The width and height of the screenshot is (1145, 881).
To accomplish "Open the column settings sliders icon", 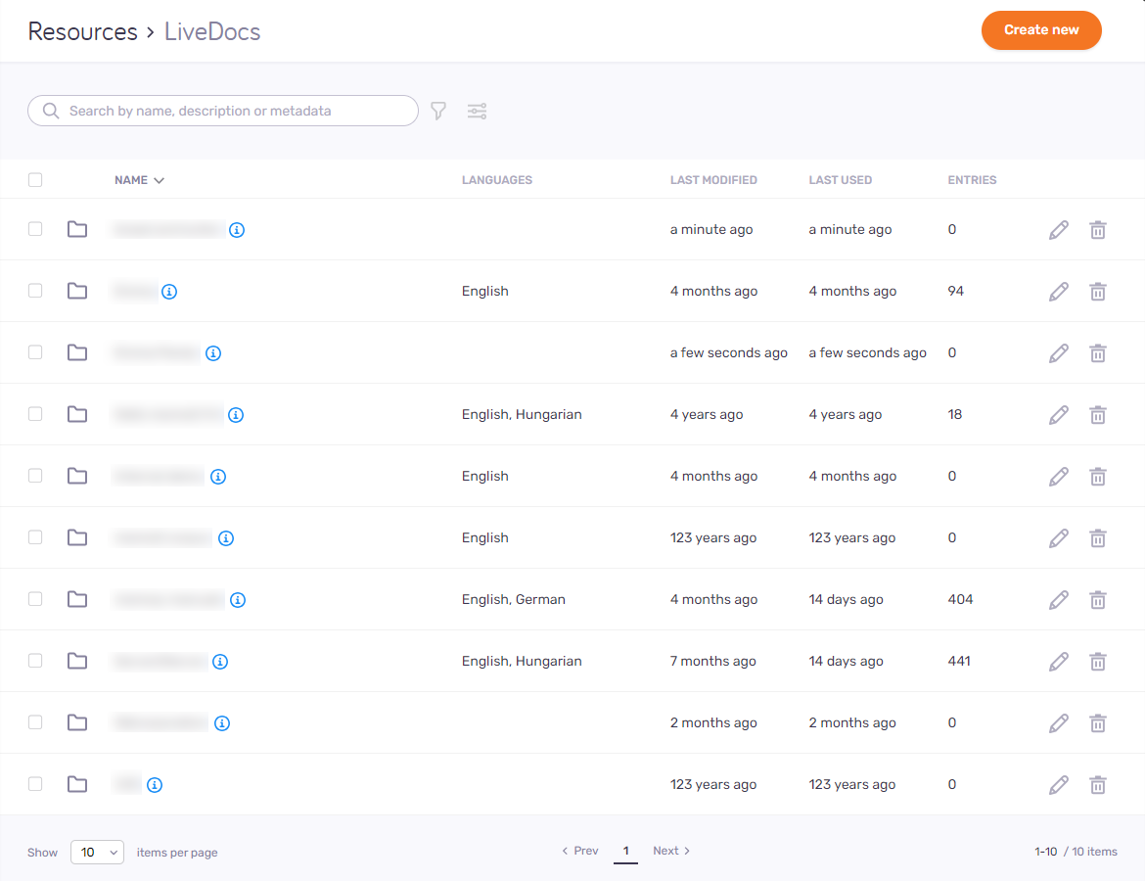I will click(x=477, y=112).
